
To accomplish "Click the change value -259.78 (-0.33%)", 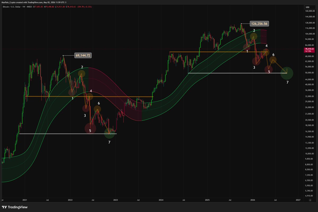I will tap(84, 7).
